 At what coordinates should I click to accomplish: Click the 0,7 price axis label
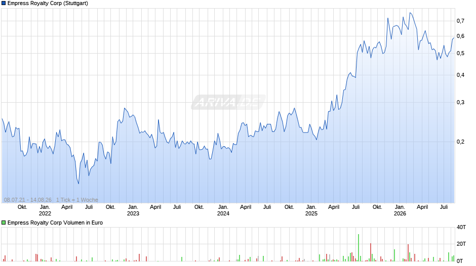coord(460,21)
